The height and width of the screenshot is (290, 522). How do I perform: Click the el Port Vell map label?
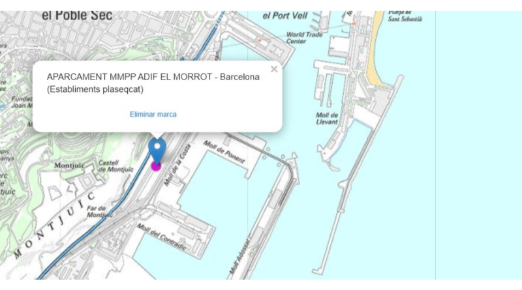point(284,15)
